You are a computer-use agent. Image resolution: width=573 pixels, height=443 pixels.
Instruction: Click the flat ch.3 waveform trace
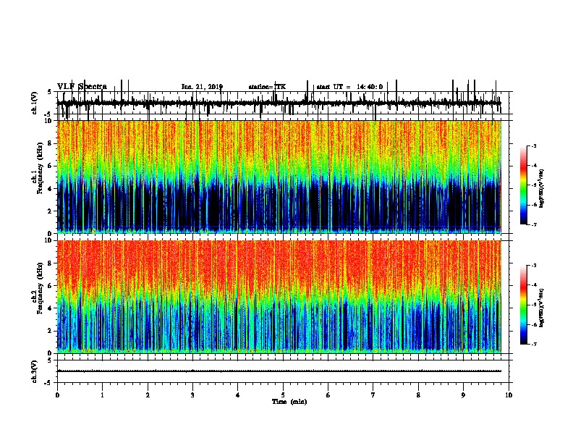[279, 371]
